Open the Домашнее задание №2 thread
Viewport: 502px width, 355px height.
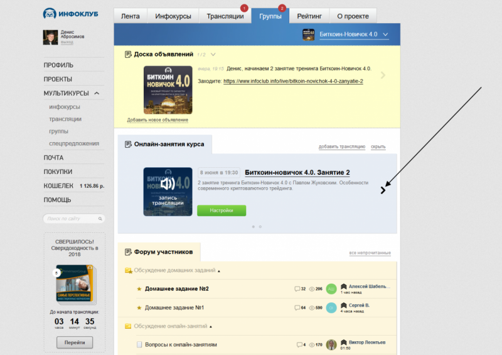177,289
